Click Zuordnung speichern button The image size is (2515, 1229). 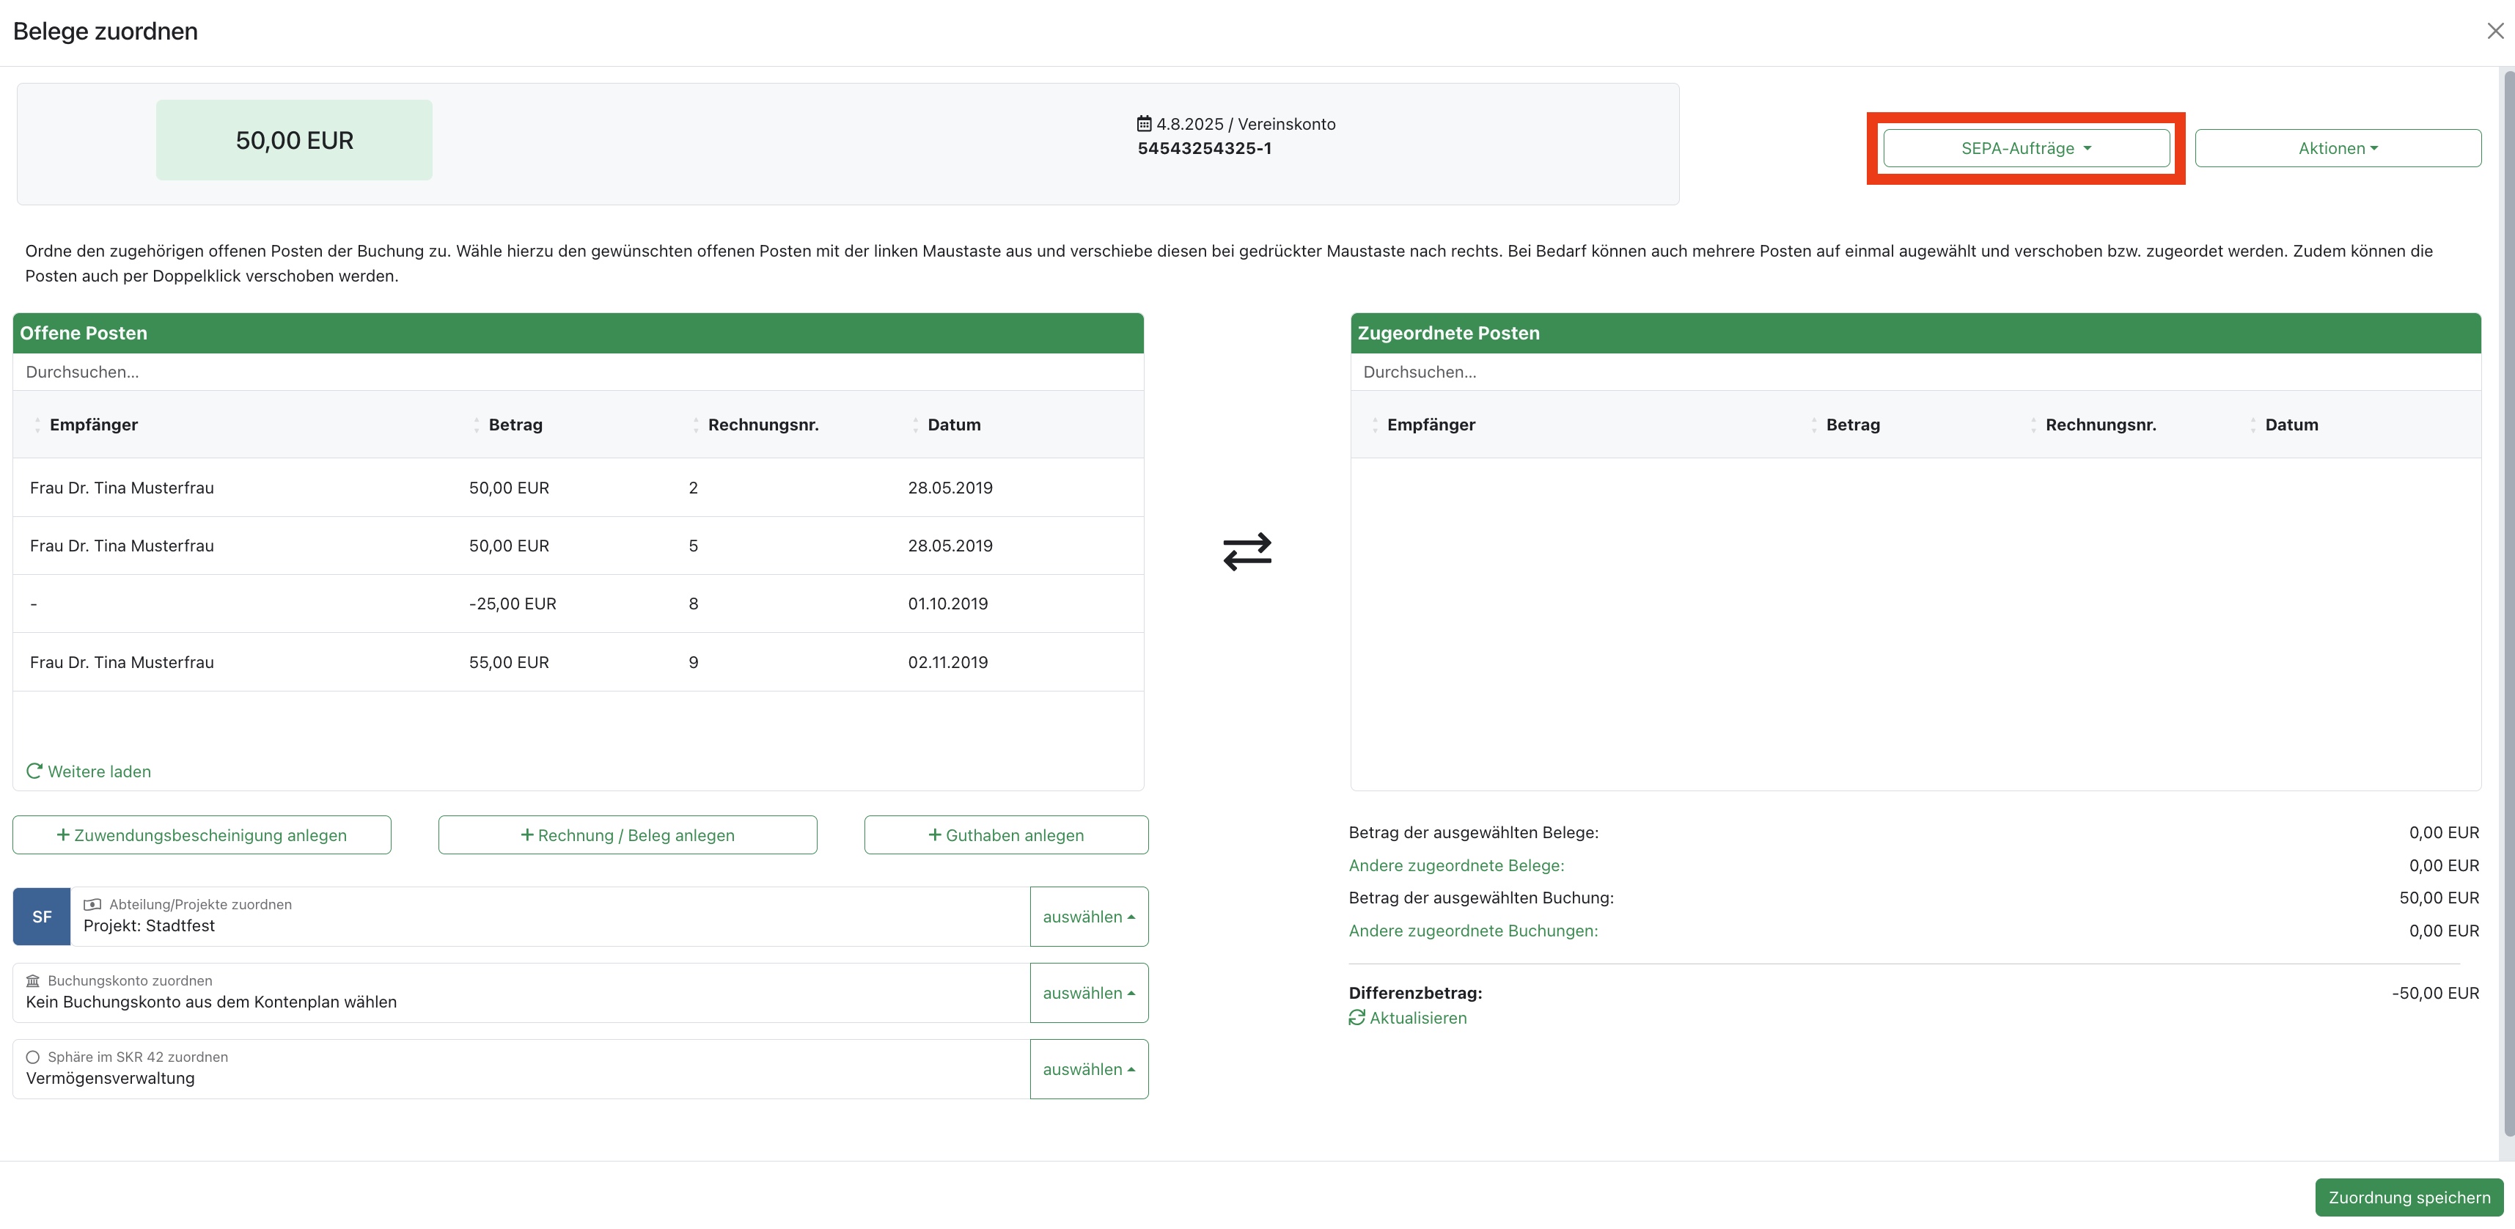click(2409, 1197)
